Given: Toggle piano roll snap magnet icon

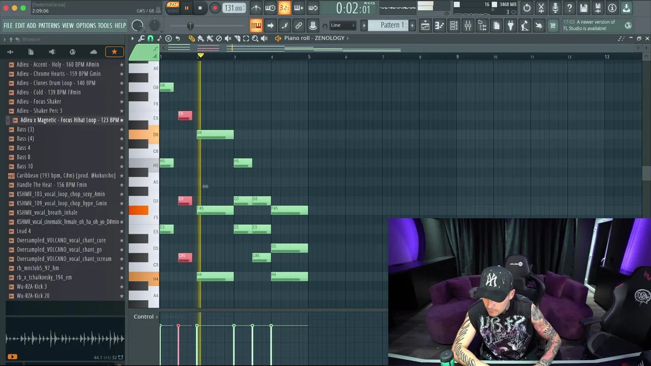Looking at the screenshot, I should click(151, 39).
